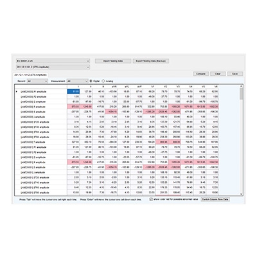
Task: Click the Save button
Action: coord(235,74)
